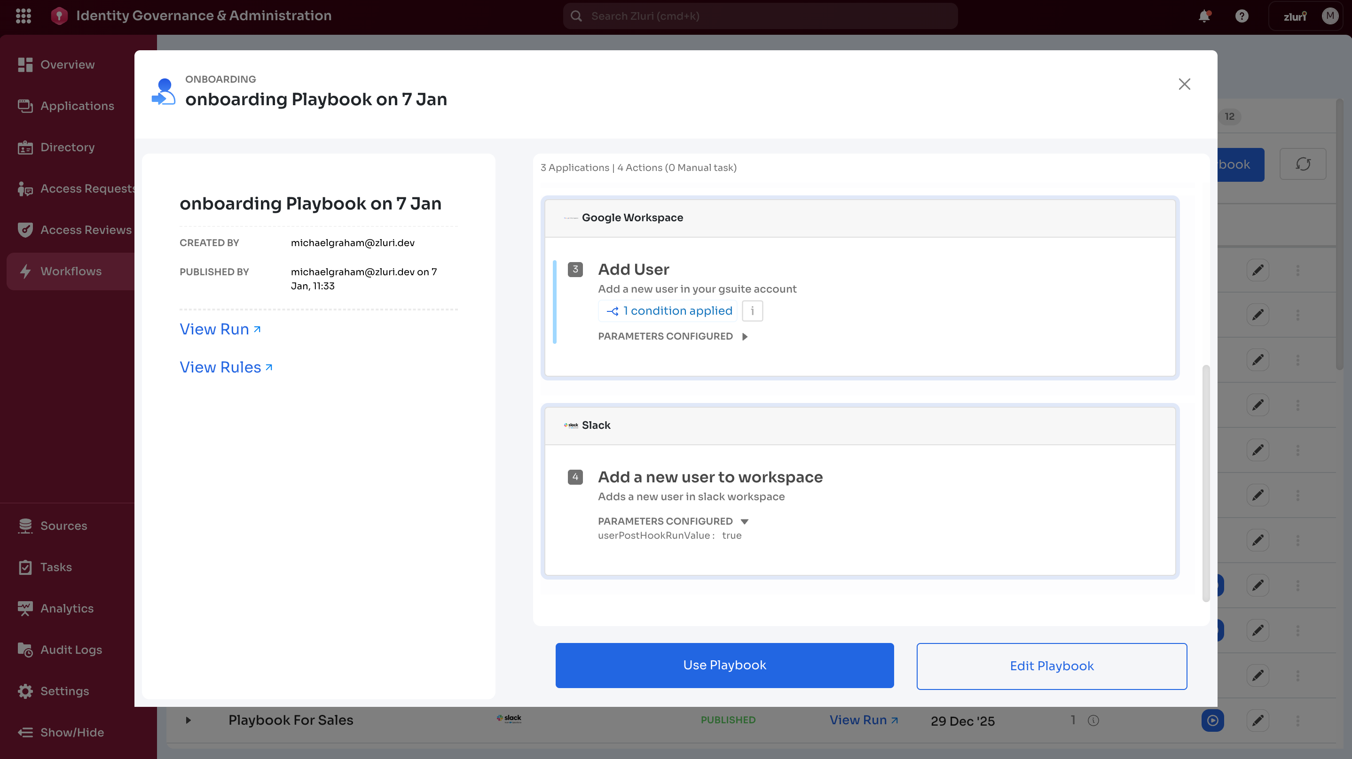Click edit pencil on Playbook For Sales row

pyautogui.click(x=1258, y=720)
